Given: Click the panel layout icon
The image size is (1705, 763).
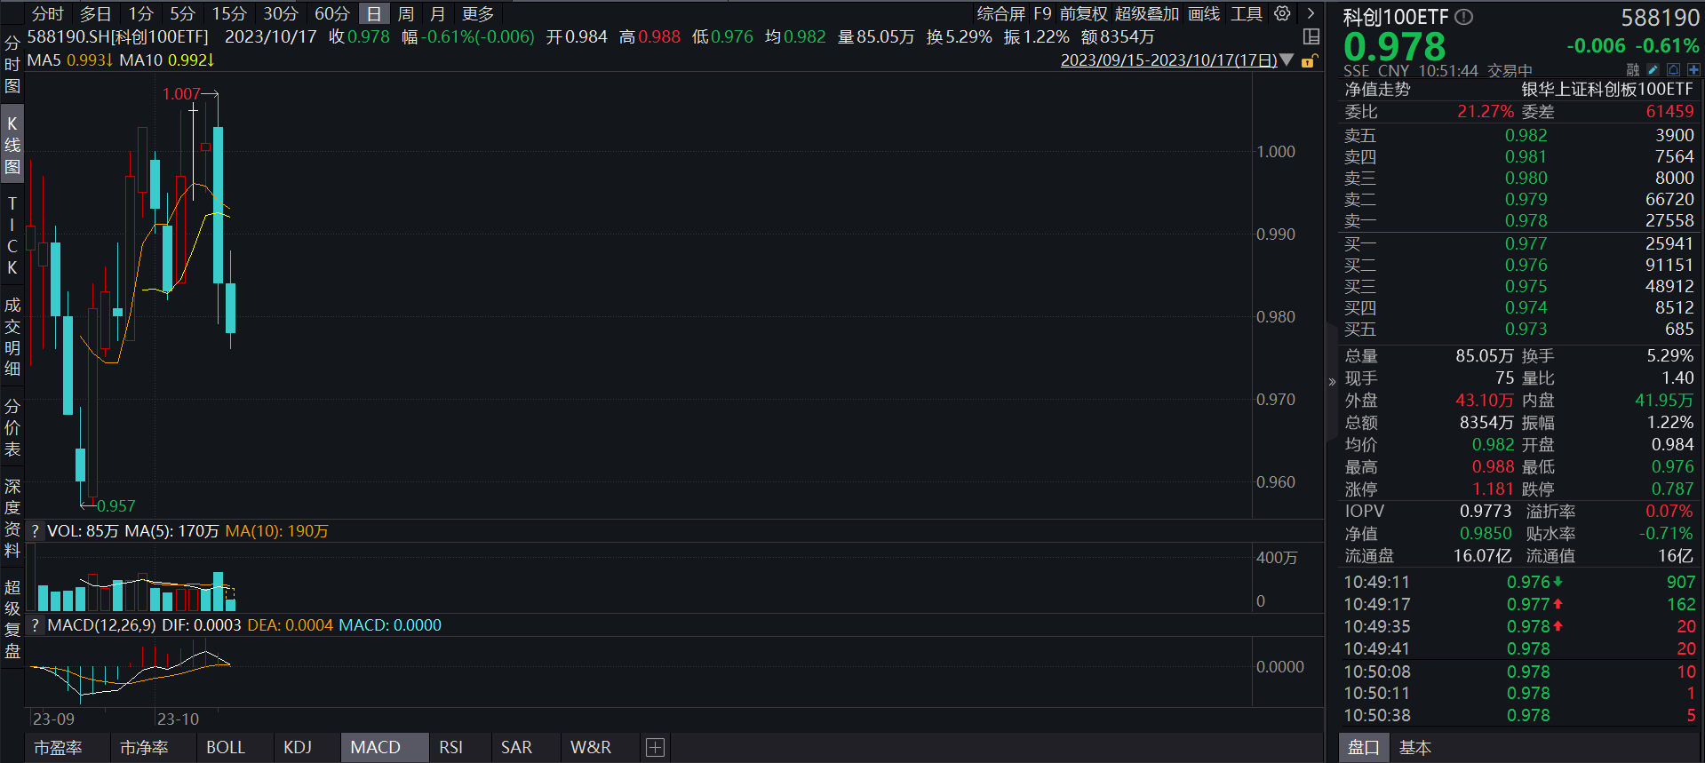Looking at the screenshot, I should pyautogui.click(x=1311, y=36).
